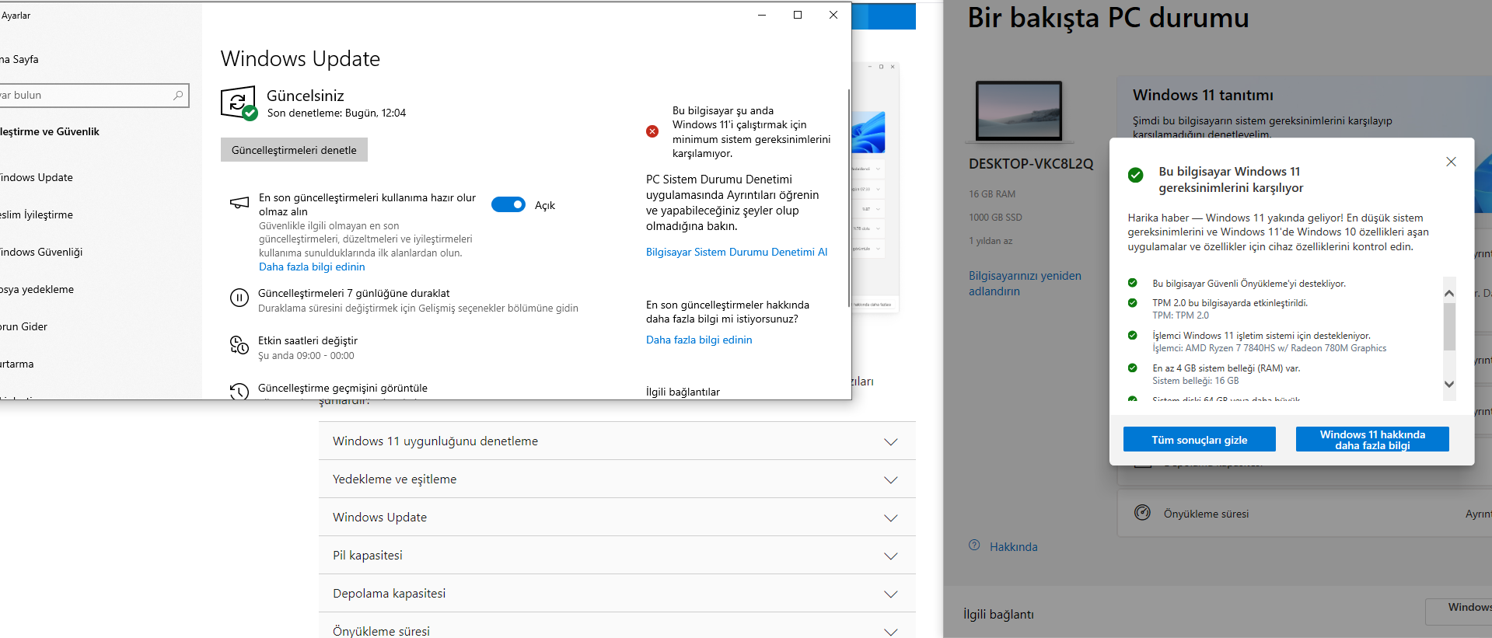Viewport: 1492px width, 638px height.
Task: Click the scrollbar thumb in the results dialog
Action: pyautogui.click(x=1449, y=326)
